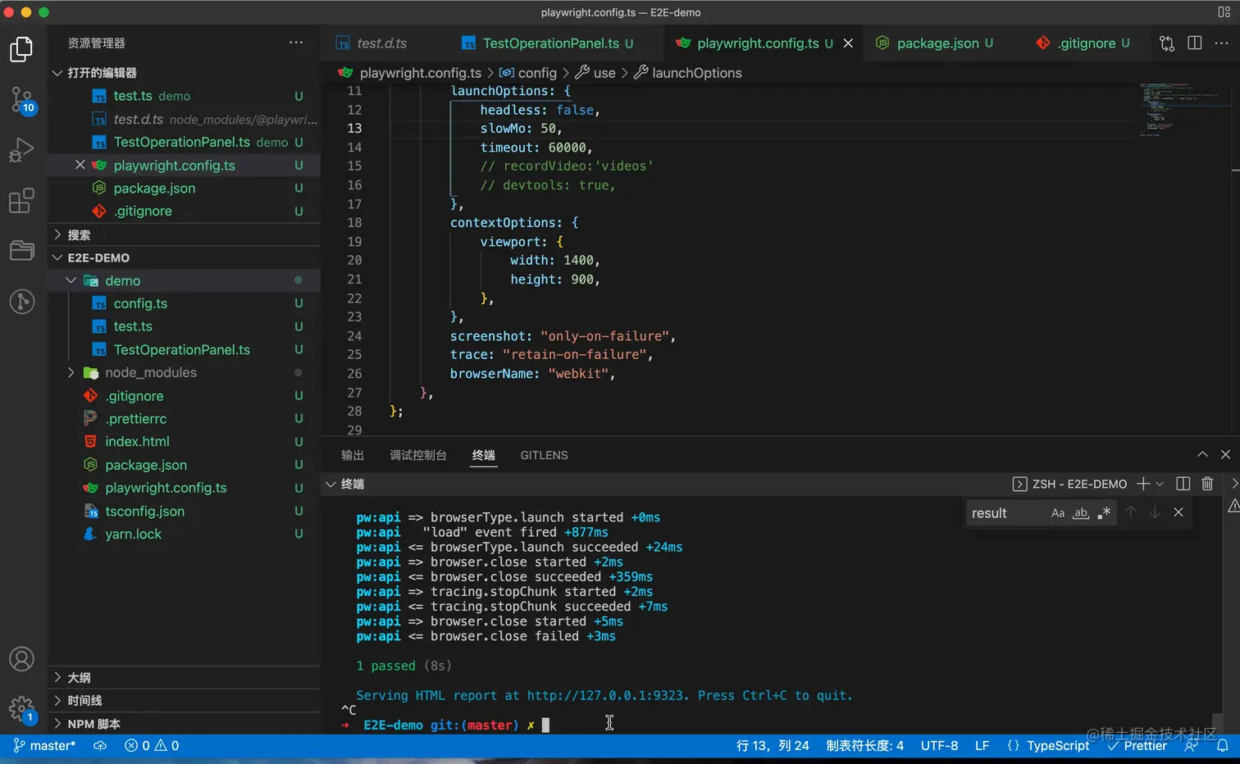Open the Manage gear settings icon
The height and width of the screenshot is (764, 1240).
[22, 708]
